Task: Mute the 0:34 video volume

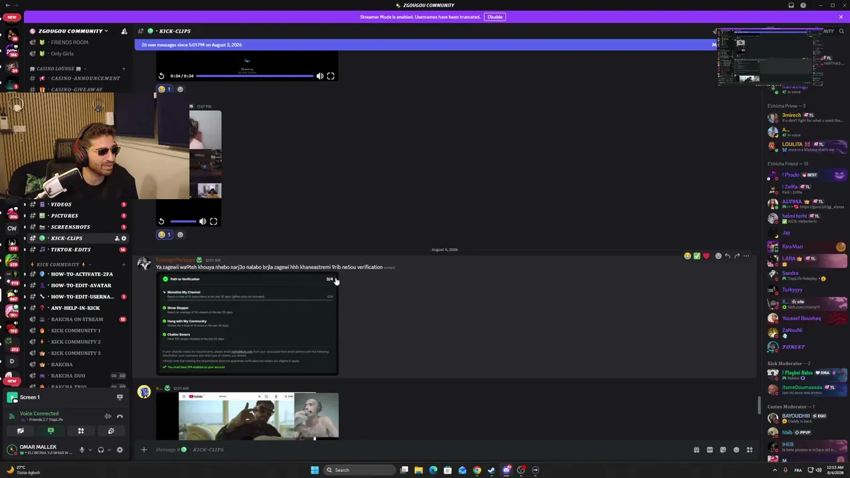Action: click(x=319, y=76)
